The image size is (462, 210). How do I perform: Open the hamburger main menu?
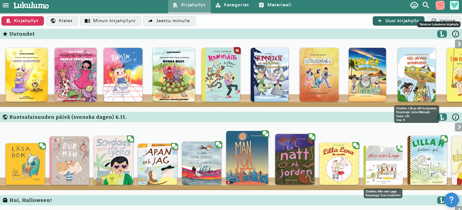click(x=6, y=5)
